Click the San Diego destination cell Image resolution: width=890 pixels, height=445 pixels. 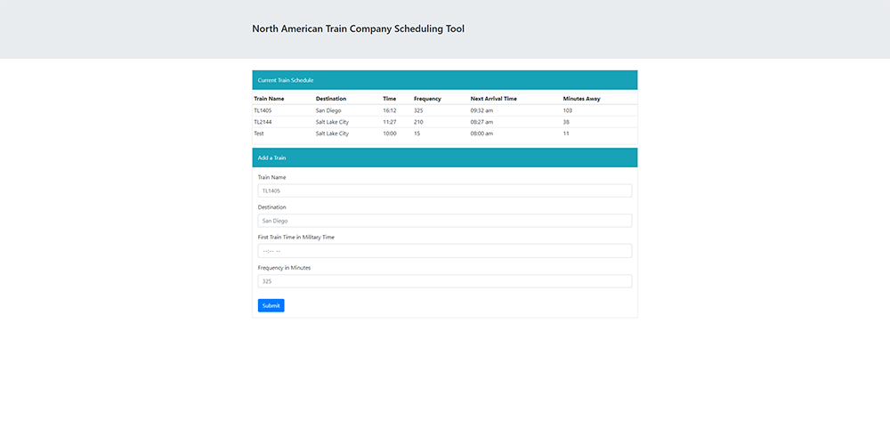[329, 110]
